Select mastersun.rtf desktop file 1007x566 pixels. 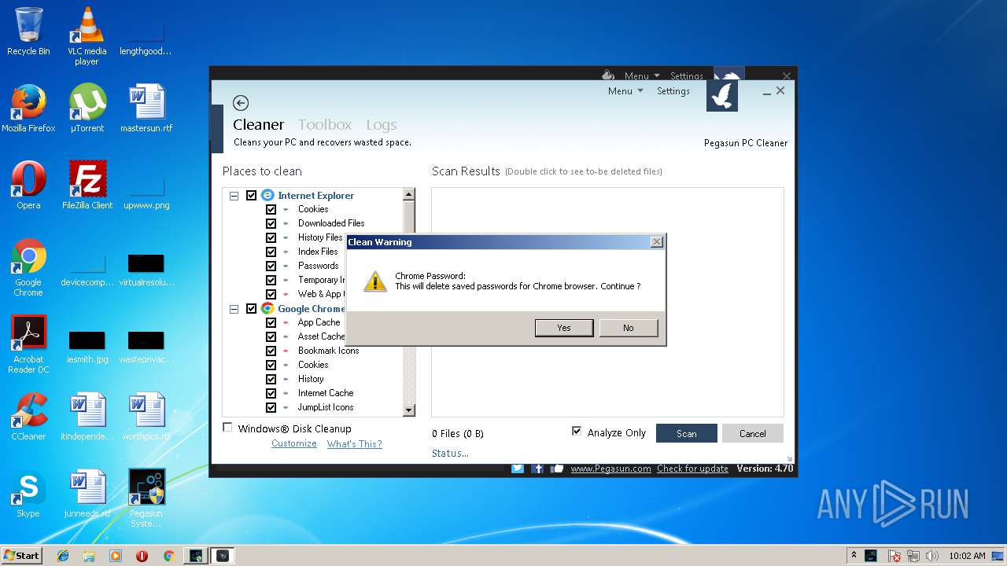(146, 108)
